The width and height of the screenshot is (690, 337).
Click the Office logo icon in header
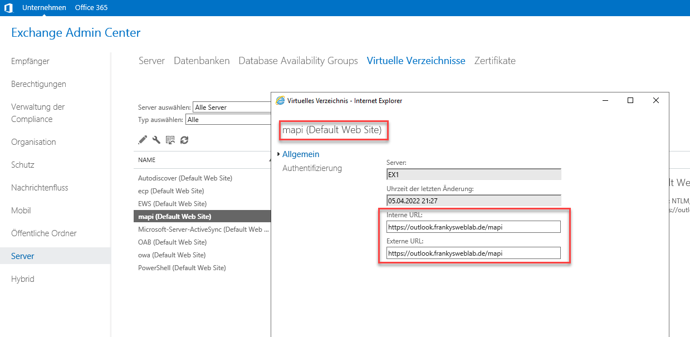click(8, 8)
